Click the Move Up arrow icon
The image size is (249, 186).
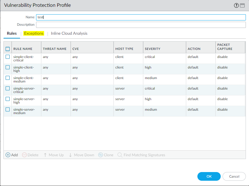click(45, 155)
